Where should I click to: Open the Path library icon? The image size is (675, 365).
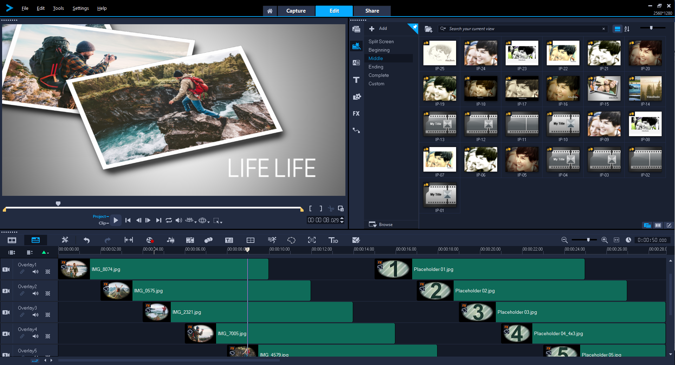coord(356,130)
